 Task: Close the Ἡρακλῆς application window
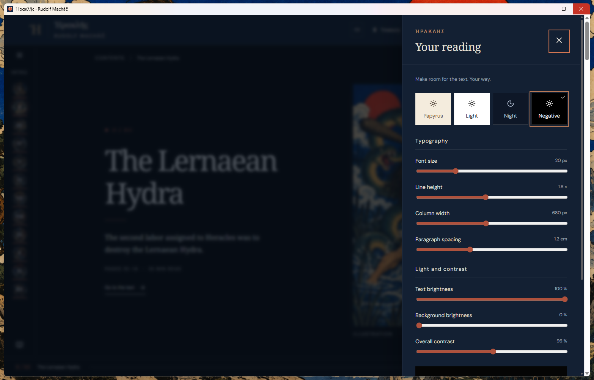pos(581,9)
